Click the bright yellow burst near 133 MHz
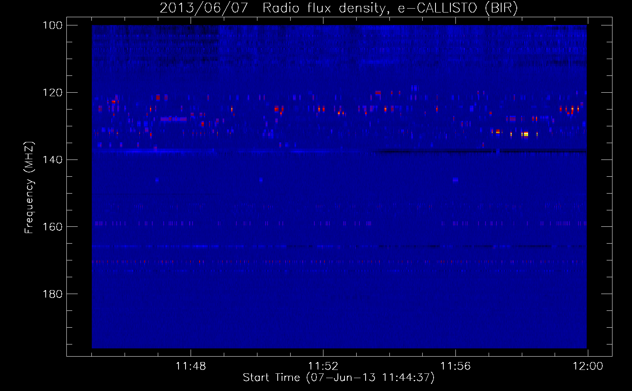Viewport: 632px width, 391px height. click(525, 134)
